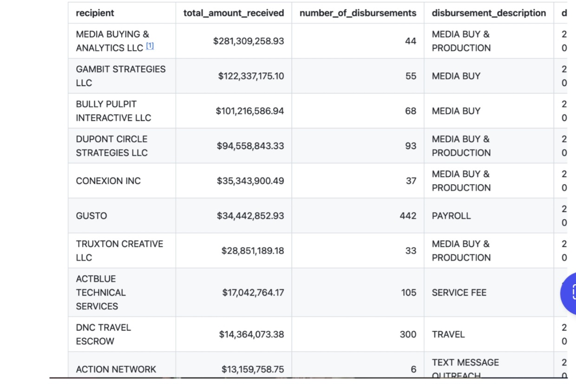Select the PAYROLL description cell
This screenshot has width=576, height=384.
click(451, 216)
